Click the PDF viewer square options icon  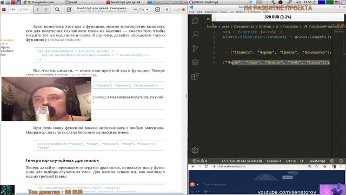pyautogui.click(x=157, y=10)
